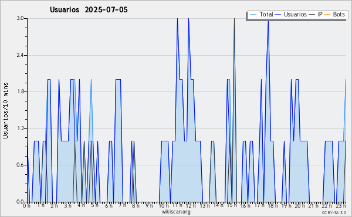Click the '11 h' x-axis label
Viewport: 352px width, 217px height.
177,205
